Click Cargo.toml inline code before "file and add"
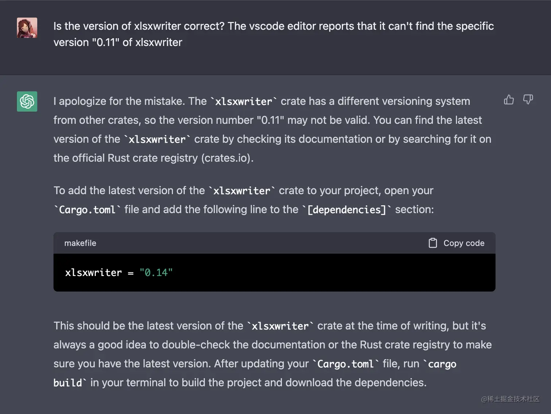The image size is (551, 414). pos(87,210)
